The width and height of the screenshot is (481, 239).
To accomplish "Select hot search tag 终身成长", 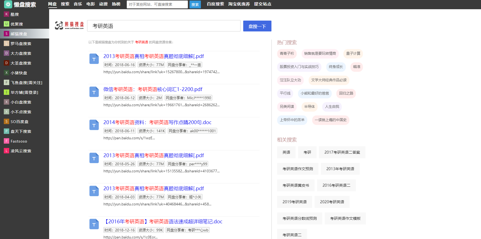I will click(336, 67).
